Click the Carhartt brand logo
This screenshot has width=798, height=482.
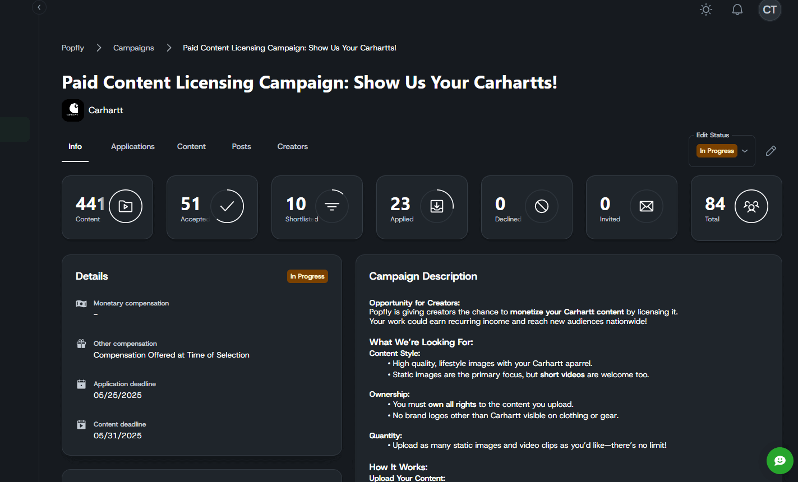click(x=73, y=110)
